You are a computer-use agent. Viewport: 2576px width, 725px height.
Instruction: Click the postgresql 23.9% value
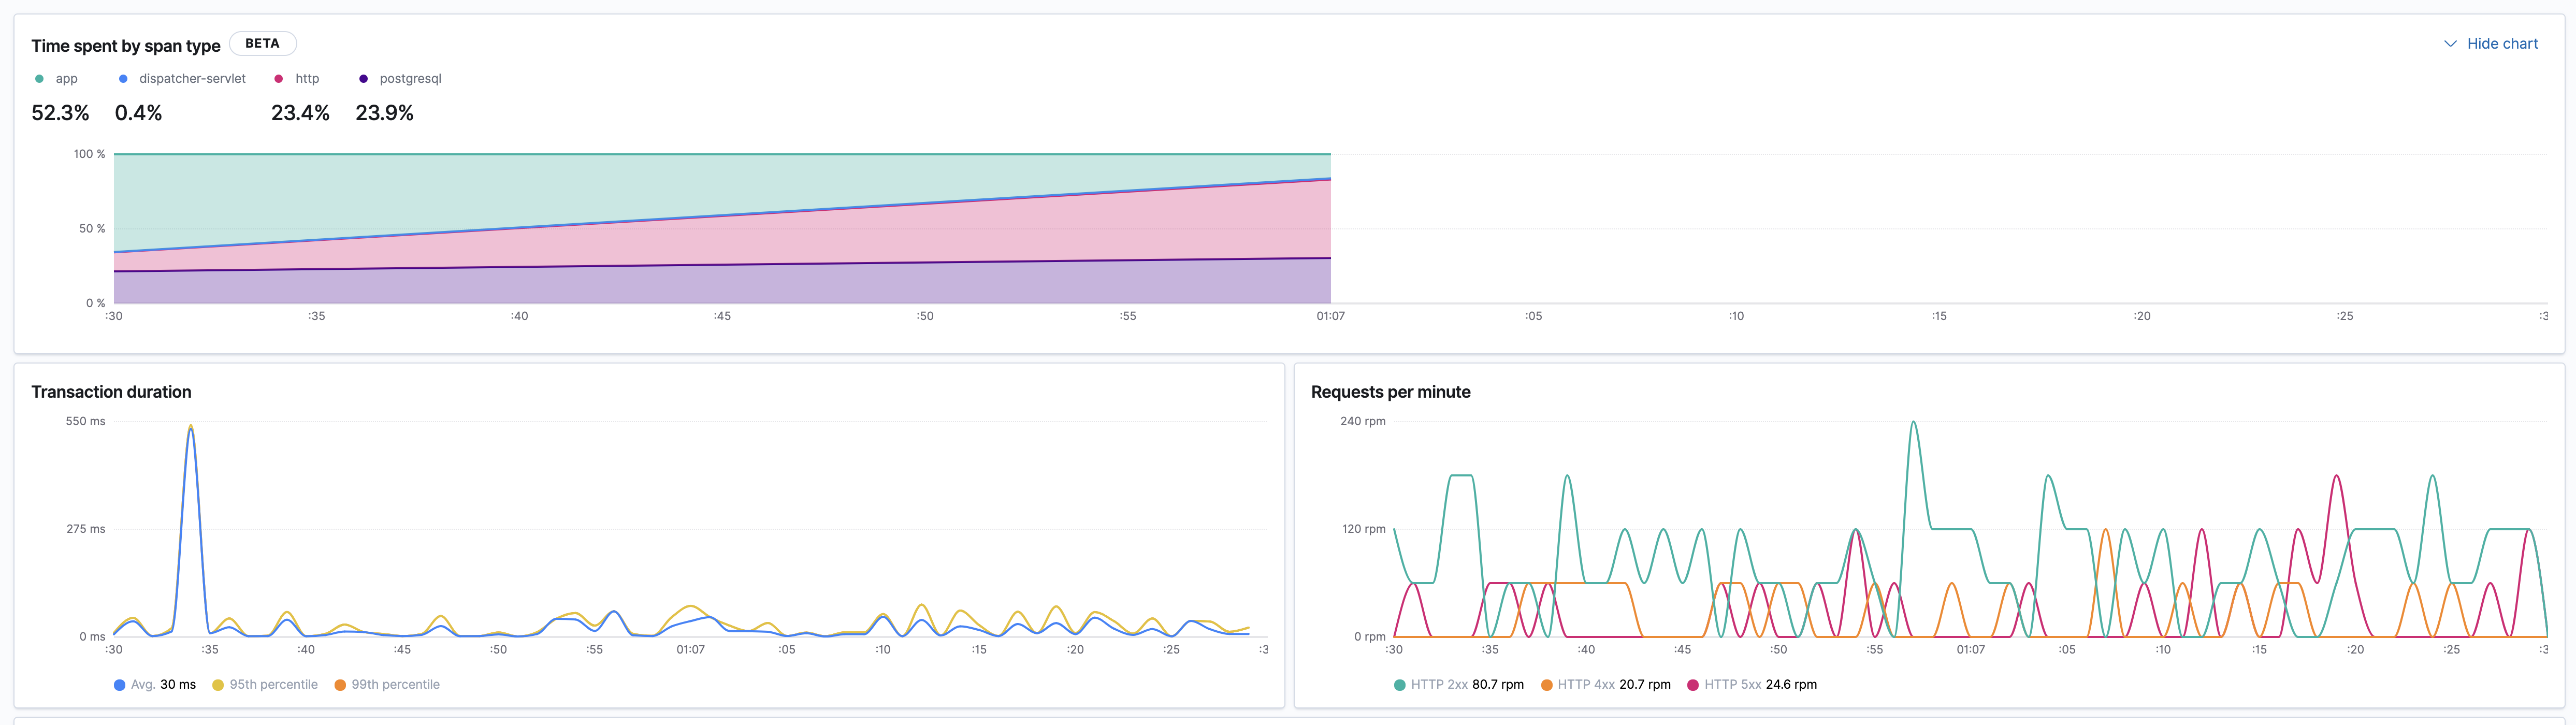tap(384, 113)
